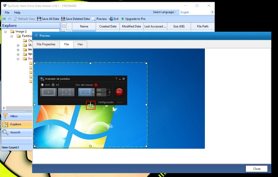Viewport: 278px width, 177px height.
Task: Expand the folder starting with '$E'
Action: 18,45
